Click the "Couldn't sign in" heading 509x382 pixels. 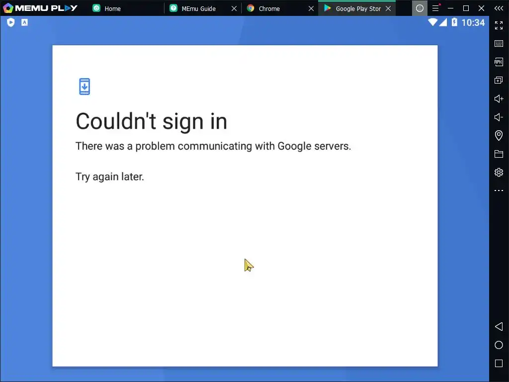click(x=151, y=122)
